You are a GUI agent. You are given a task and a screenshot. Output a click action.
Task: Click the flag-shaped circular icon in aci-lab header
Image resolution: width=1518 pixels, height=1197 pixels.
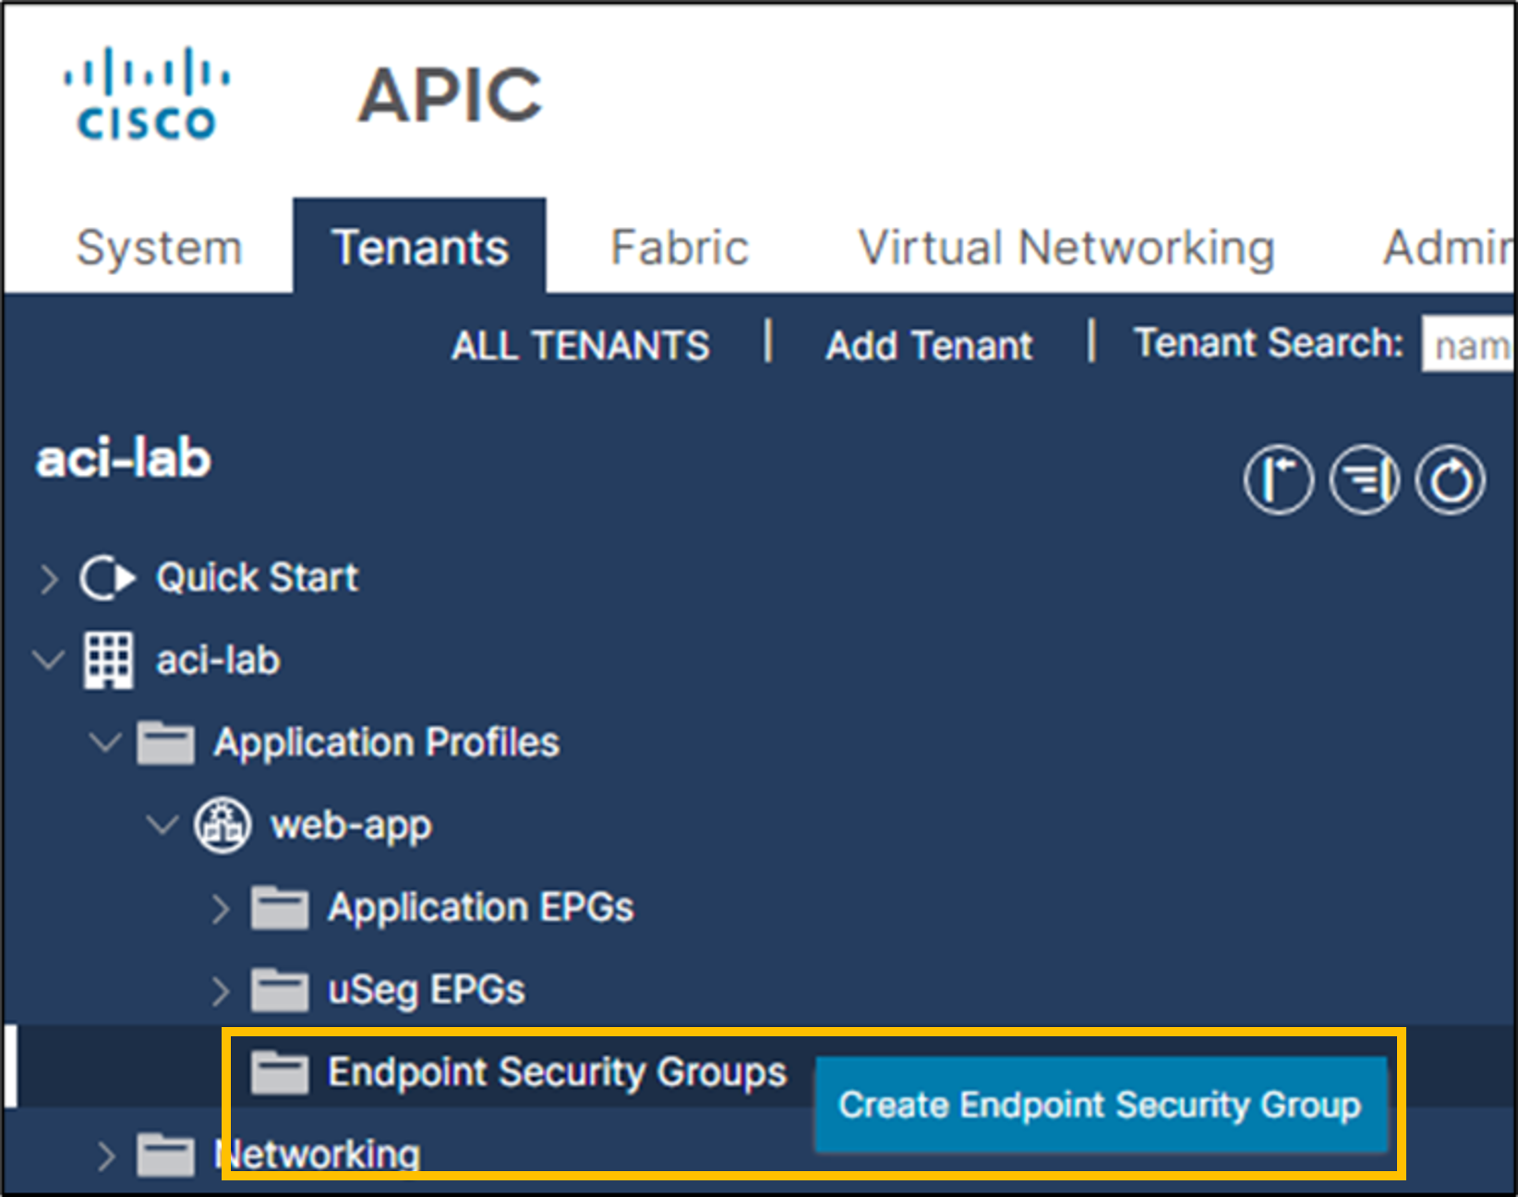coord(1278,479)
